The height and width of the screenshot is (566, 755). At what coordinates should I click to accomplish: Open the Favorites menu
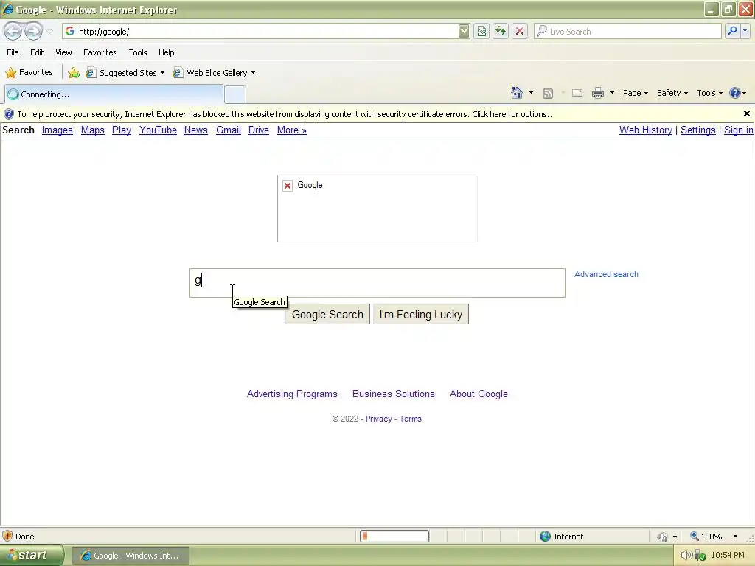click(x=100, y=52)
